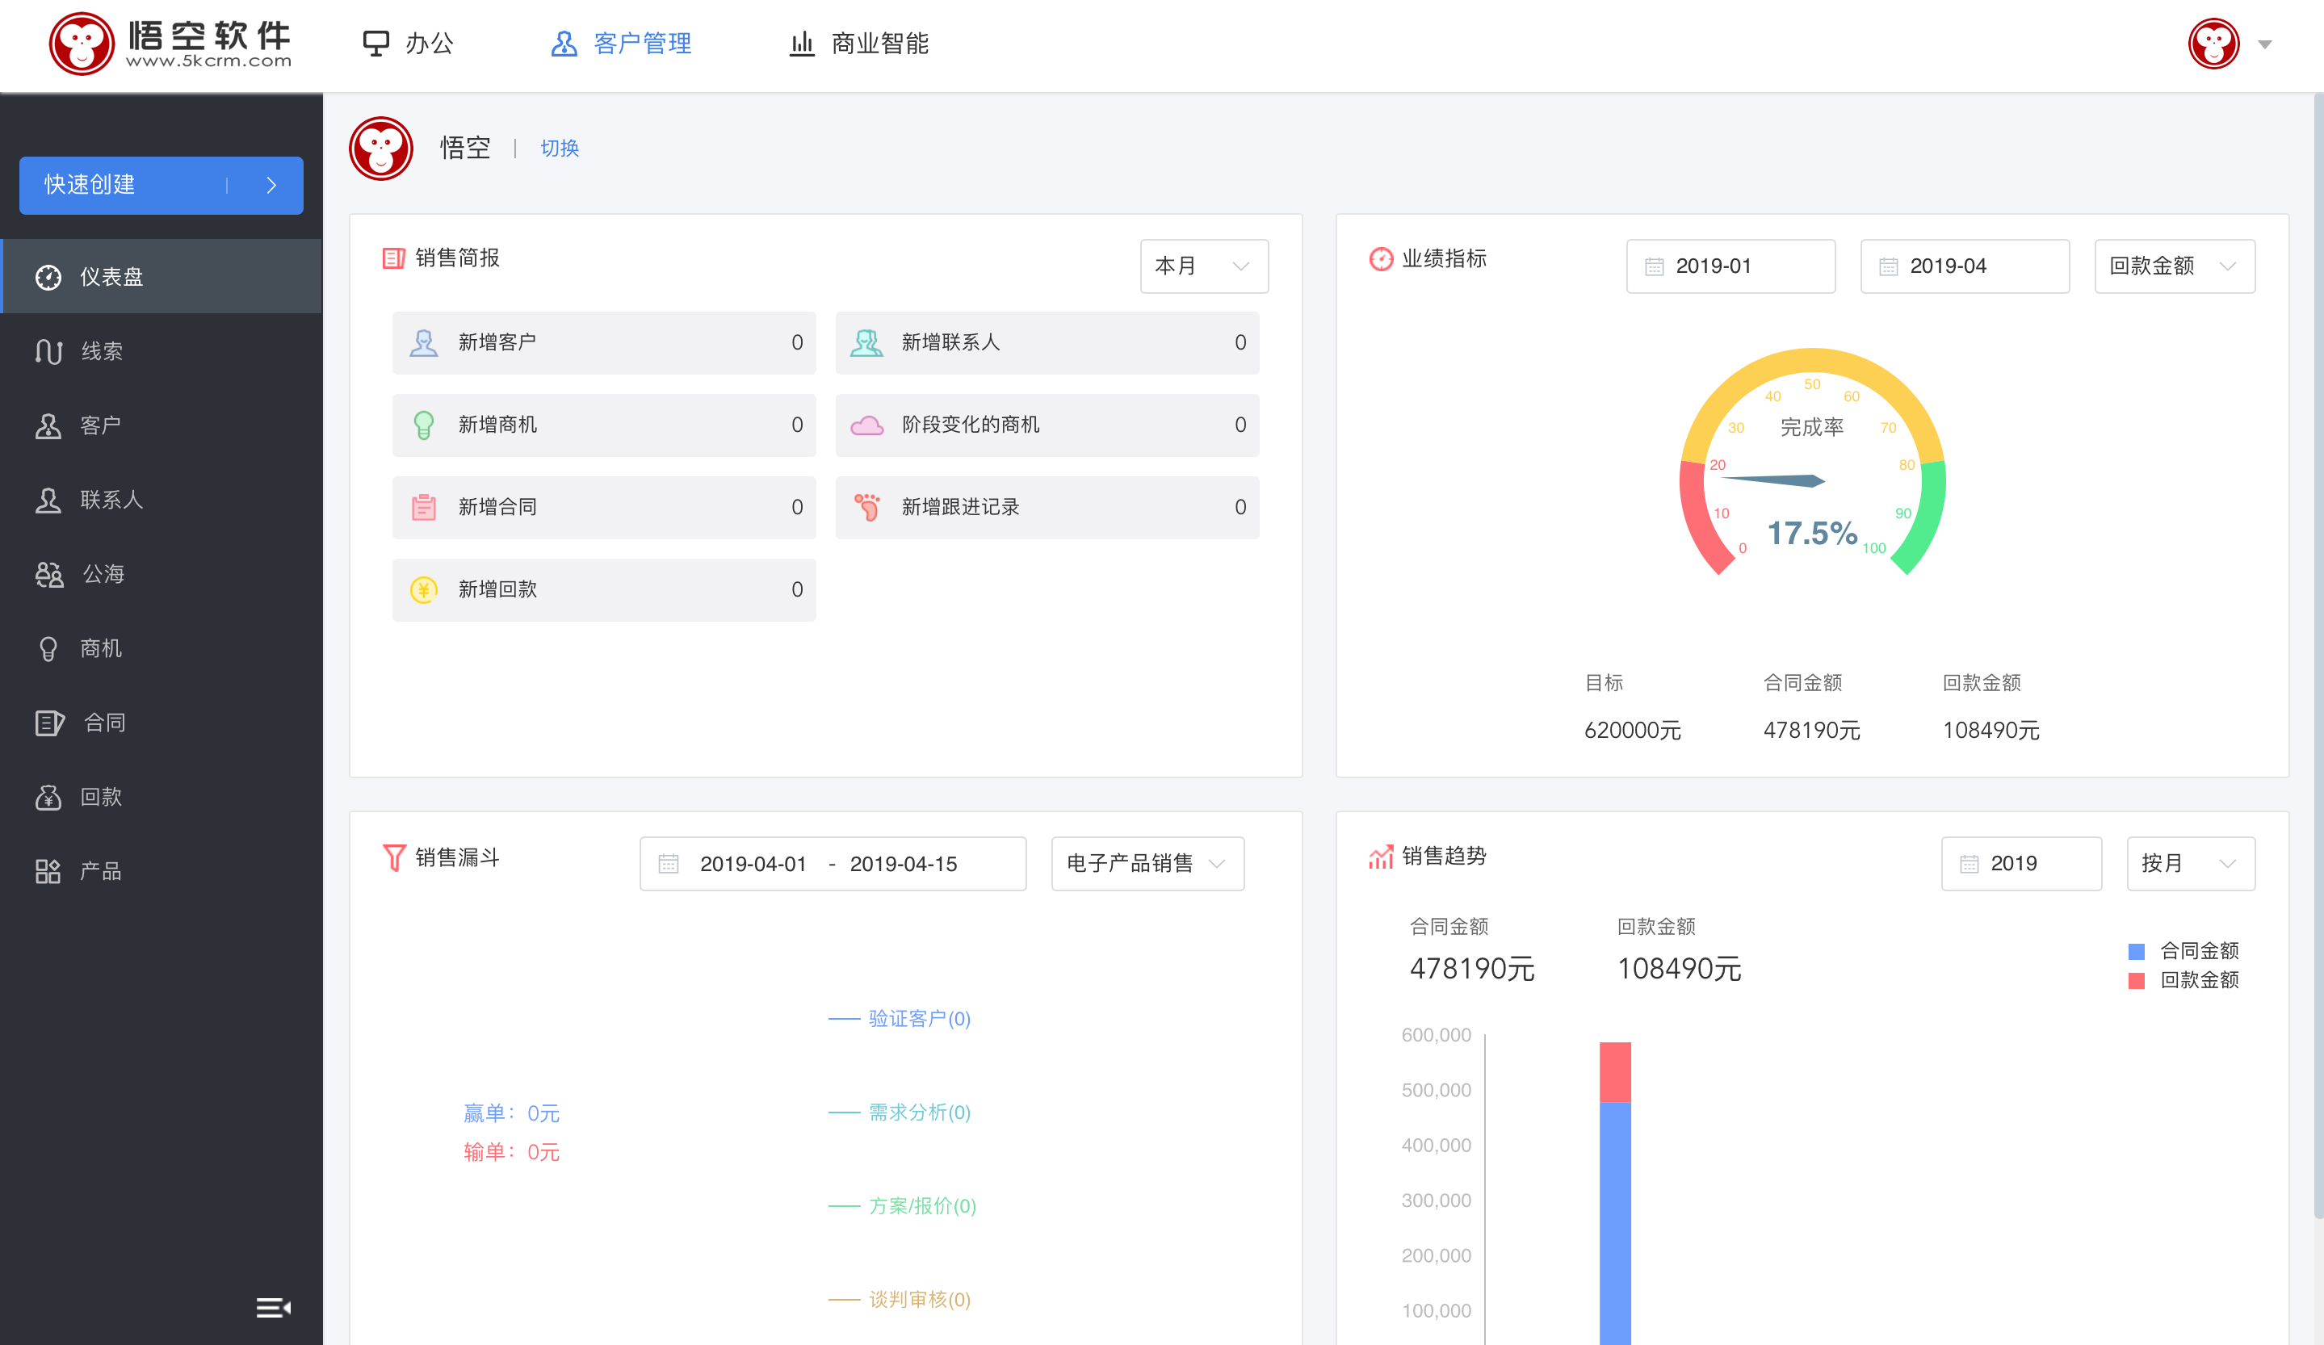Click the 销售漏斗 funnel icon
Image resolution: width=2324 pixels, height=1345 pixels.
point(394,857)
